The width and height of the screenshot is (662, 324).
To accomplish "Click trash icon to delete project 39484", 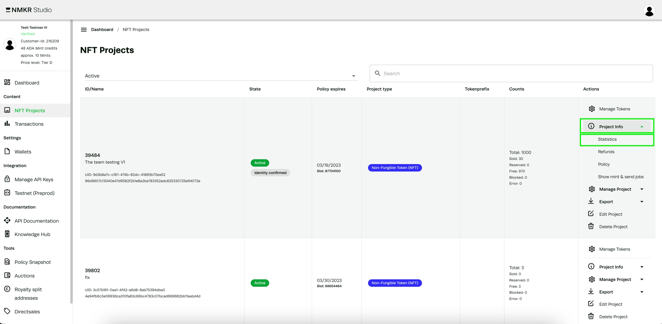I will [x=591, y=227].
